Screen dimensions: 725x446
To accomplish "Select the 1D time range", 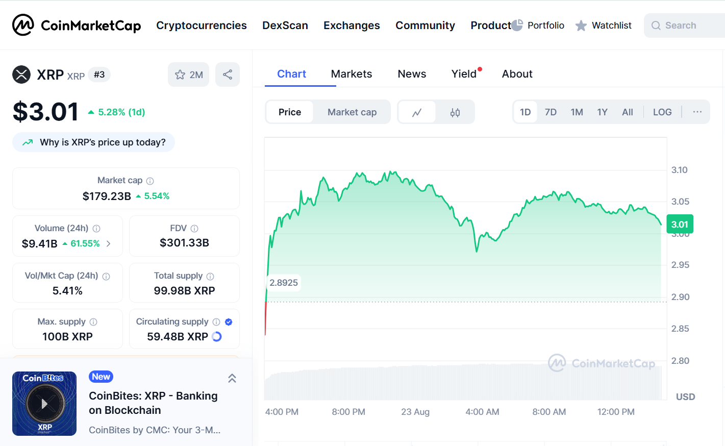I will (526, 112).
